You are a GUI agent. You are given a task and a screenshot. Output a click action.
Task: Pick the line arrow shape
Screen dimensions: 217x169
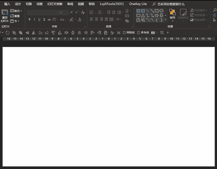click(152, 11)
